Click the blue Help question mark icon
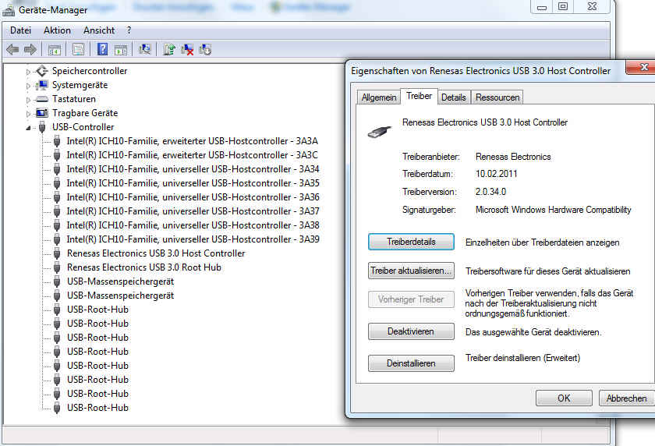Image resolution: width=655 pixels, height=446 pixels. [102, 50]
